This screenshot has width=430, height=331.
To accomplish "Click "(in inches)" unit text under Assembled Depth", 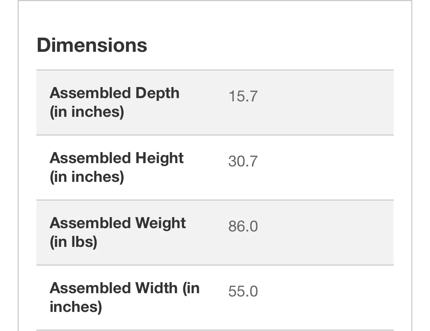I will click(x=87, y=112).
